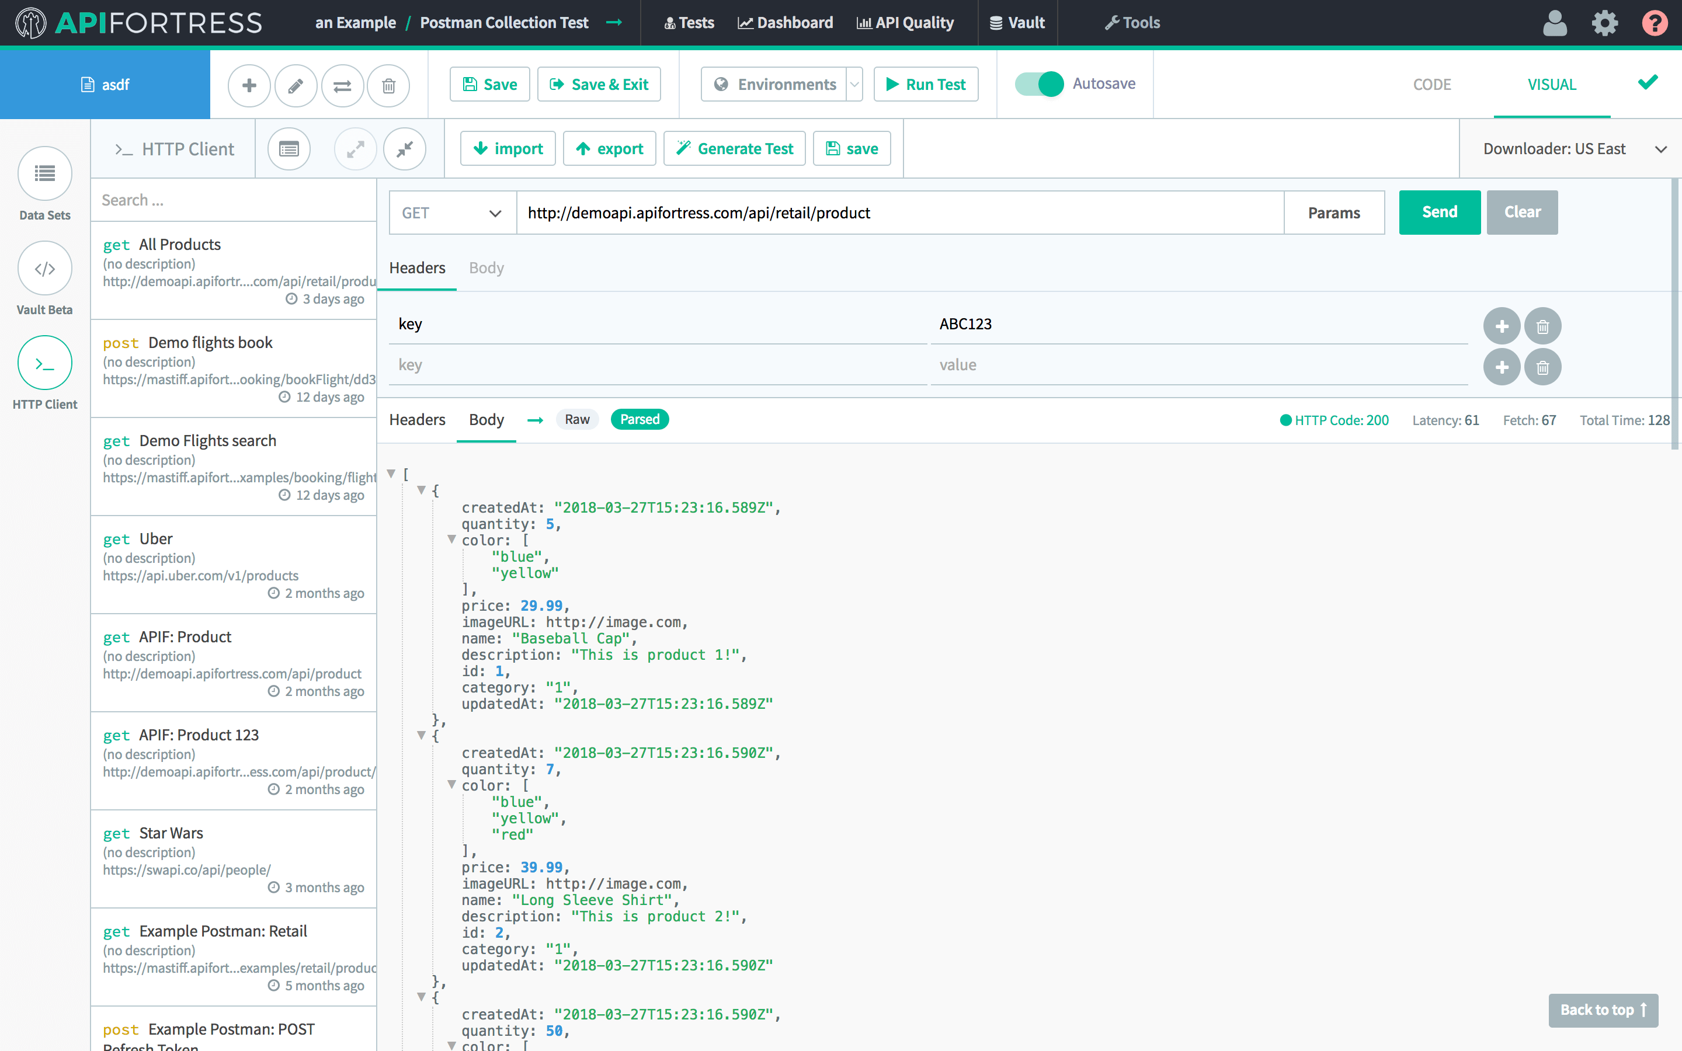Image resolution: width=1682 pixels, height=1051 pixels.
Task: Click the Send button to execute request
Action: point(1438,212)
